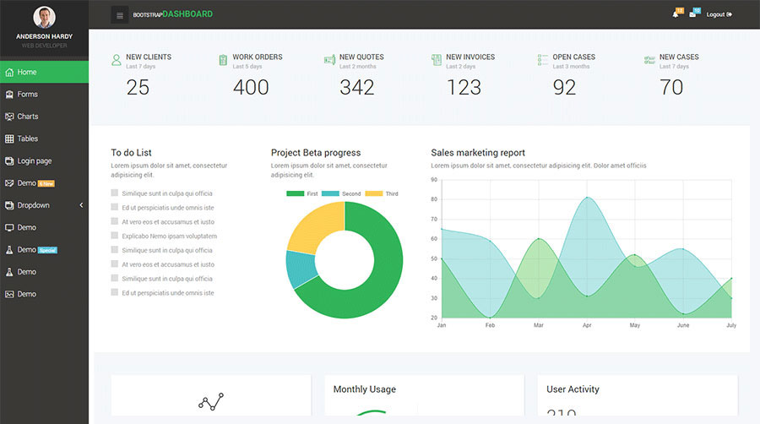Image resolution: width=760 pixels, height=424 pixels.
Task: Click the Work Orders clipboard icon
Action: (222, 60)
